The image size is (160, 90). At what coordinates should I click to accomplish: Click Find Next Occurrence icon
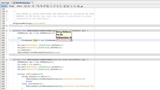tap(44, 6)
